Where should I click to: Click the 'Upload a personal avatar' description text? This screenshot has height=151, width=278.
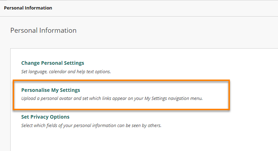(x=112, y=99)
